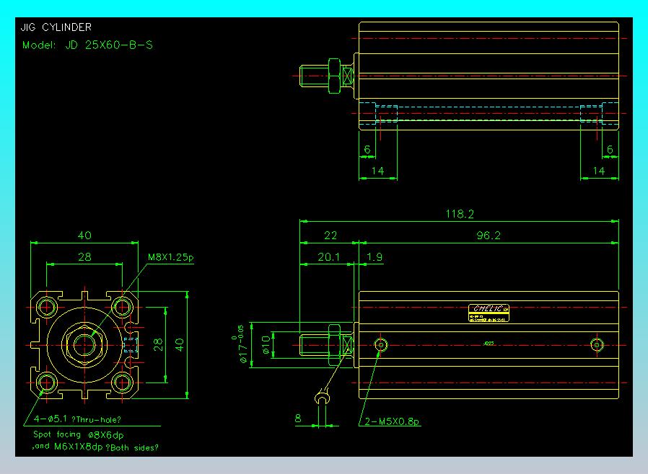Select the 4-ø5.1 Thru-hole note
648x474 pixels.
pyautogui.click(x=77, y=419)
